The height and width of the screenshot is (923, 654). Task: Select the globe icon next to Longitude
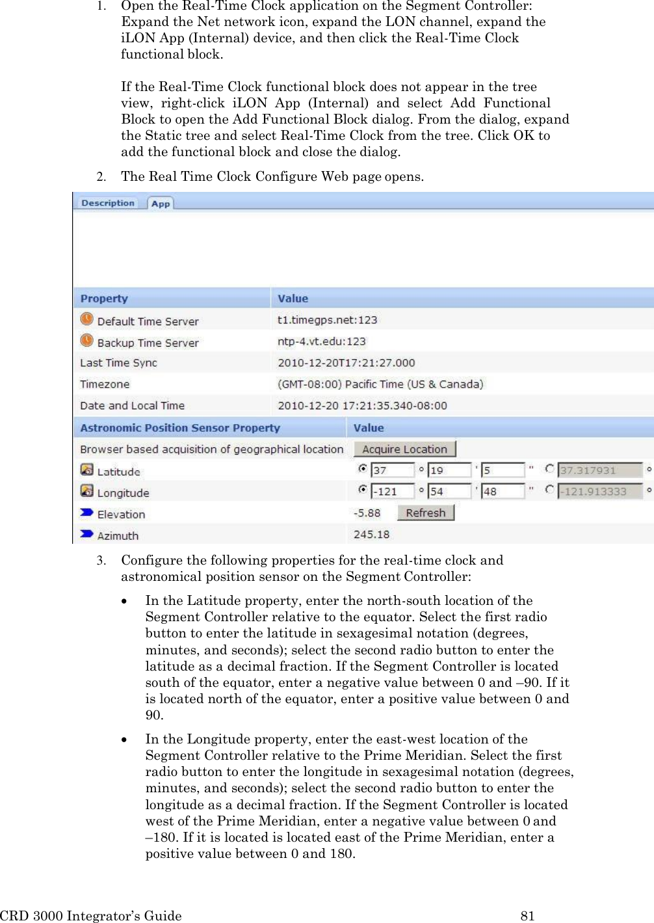pos(86,492)
